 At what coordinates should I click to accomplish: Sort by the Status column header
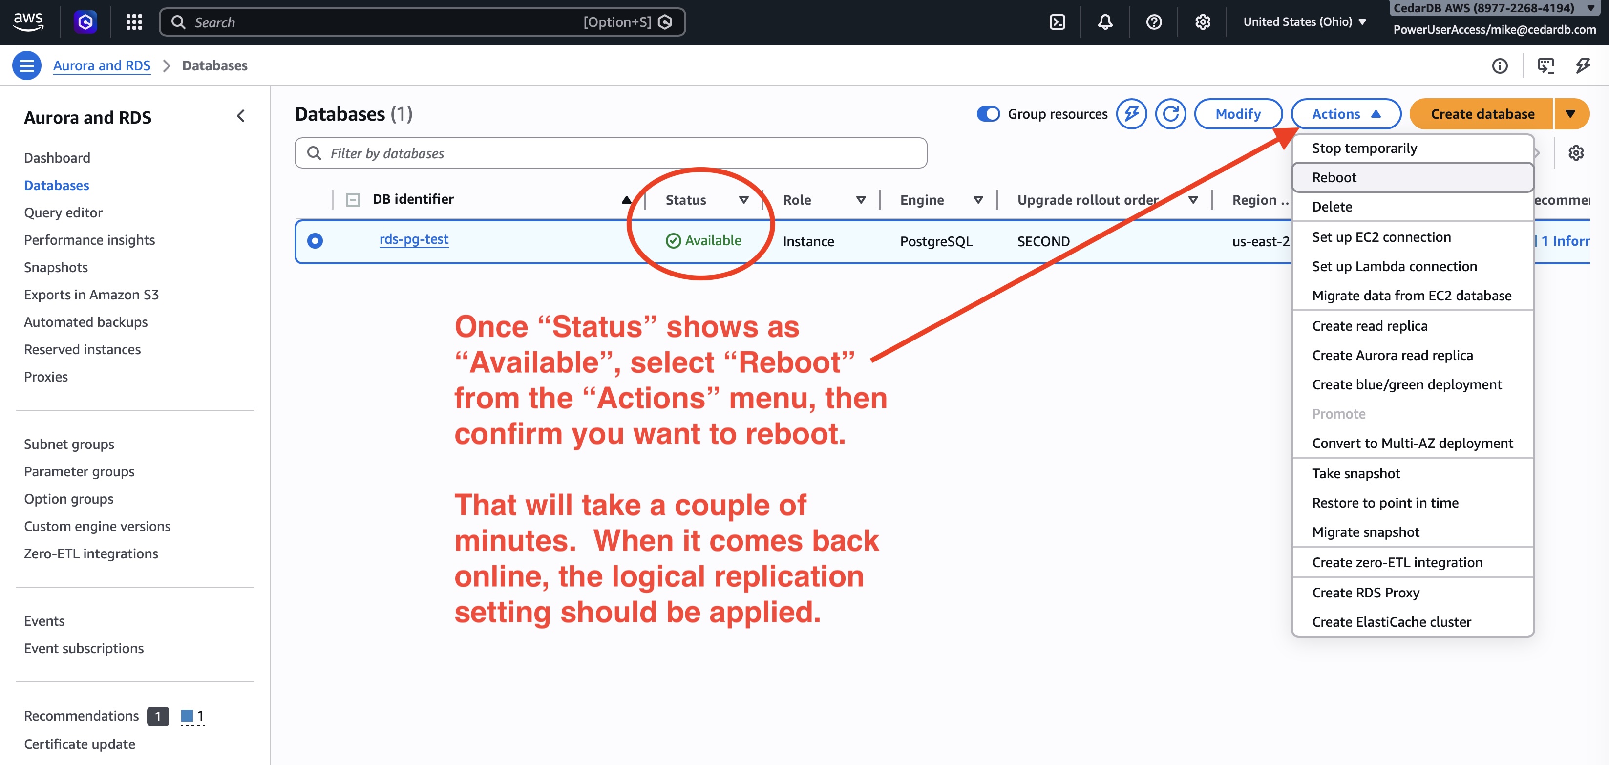coord(686,200)
